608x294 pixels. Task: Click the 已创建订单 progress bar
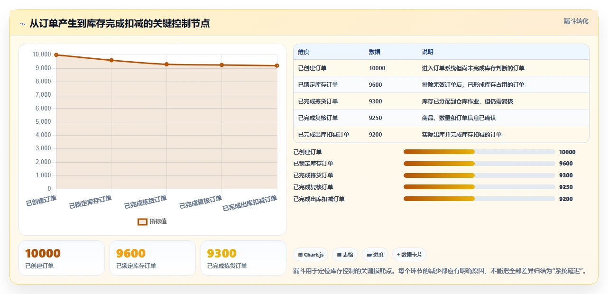click(479, 152)
